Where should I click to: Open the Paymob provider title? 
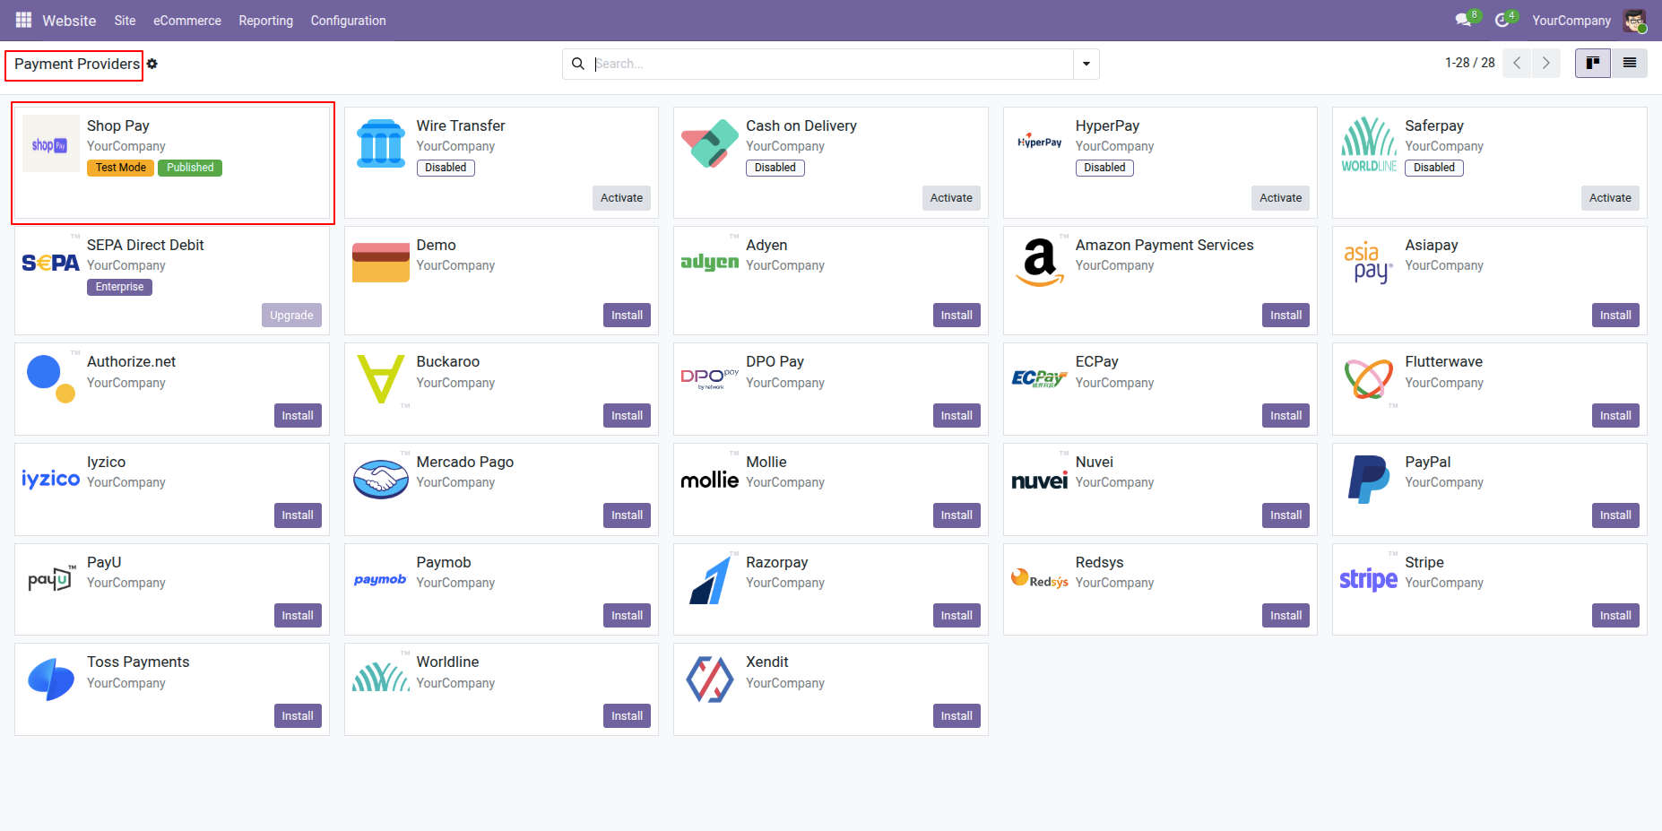[443, 562]
